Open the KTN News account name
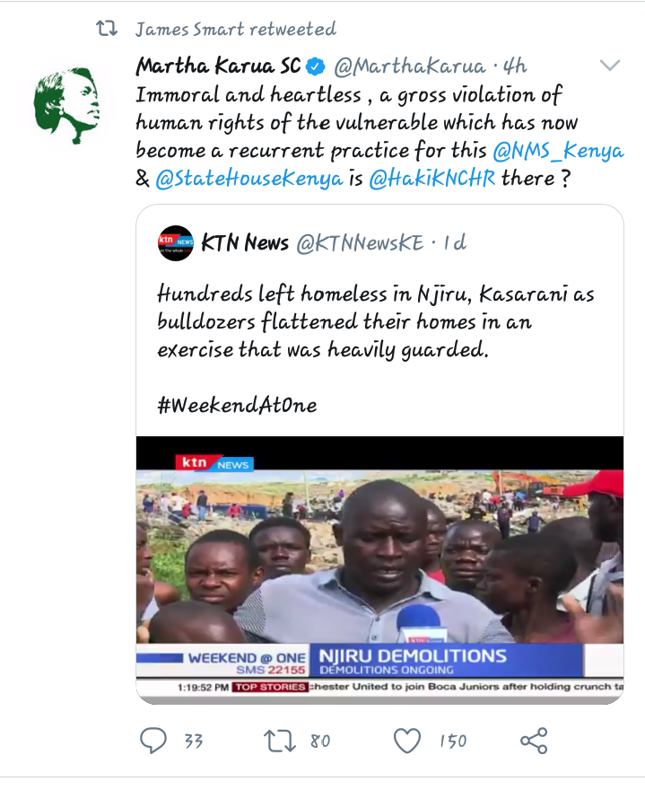This screenshot has height=790, width=645. [x=245, y=243]
